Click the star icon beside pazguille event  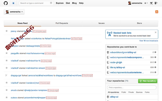[x=7, y=53]
